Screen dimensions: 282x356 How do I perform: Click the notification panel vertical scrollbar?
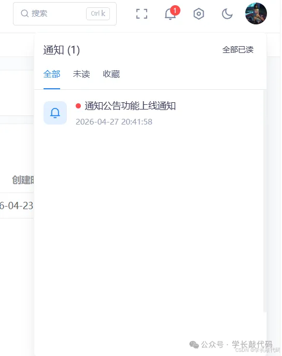coord(265,201)
